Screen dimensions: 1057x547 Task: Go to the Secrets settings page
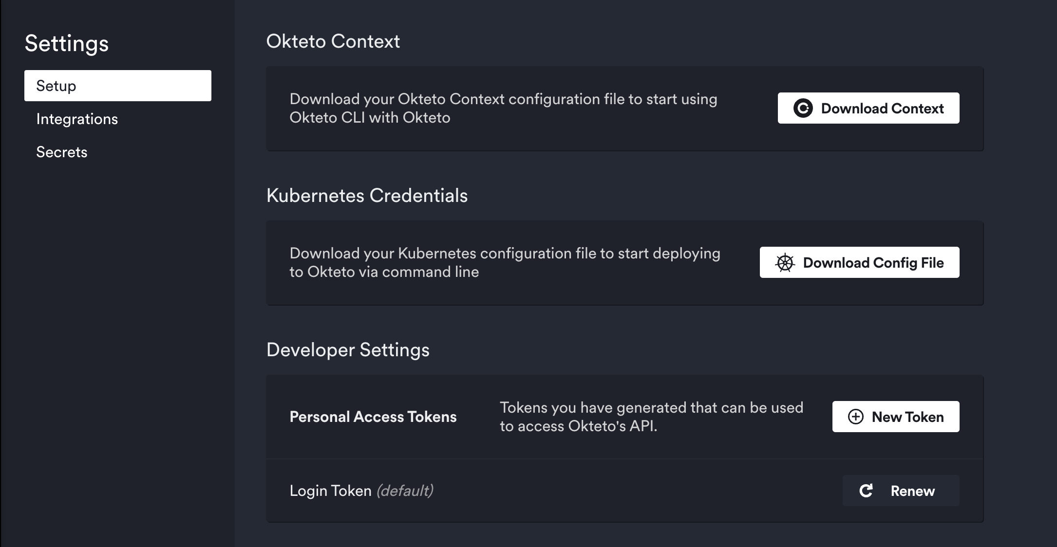tap(62, 152)
